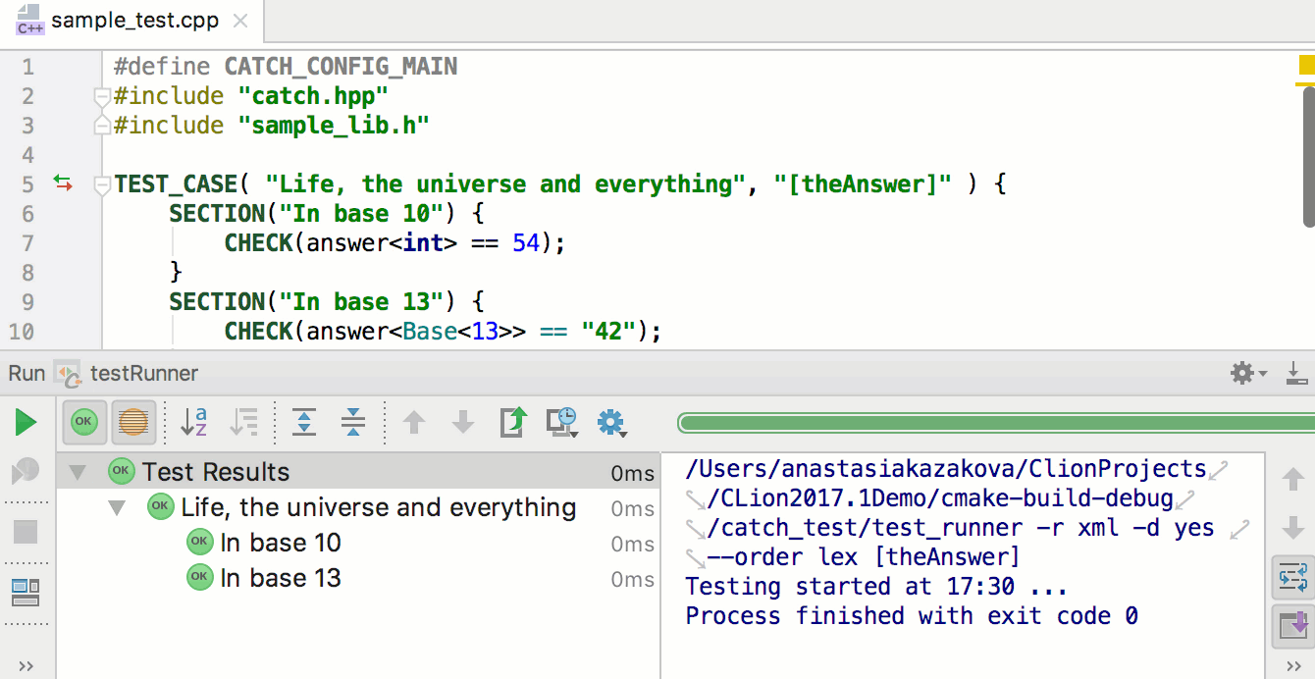Go to previous failed test
This screenshot has height=679, width=1315.
coord(414,423)
